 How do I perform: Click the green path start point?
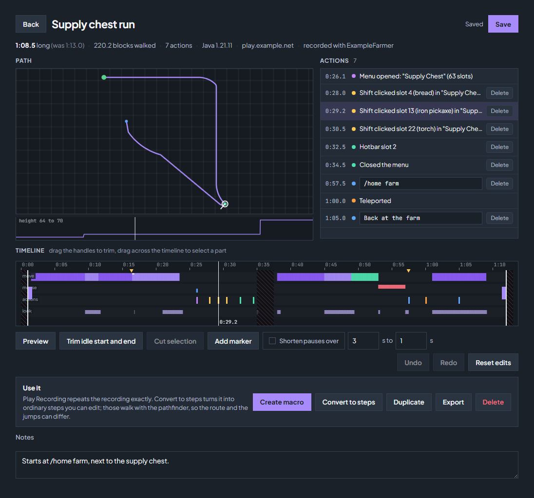[104, 77]
